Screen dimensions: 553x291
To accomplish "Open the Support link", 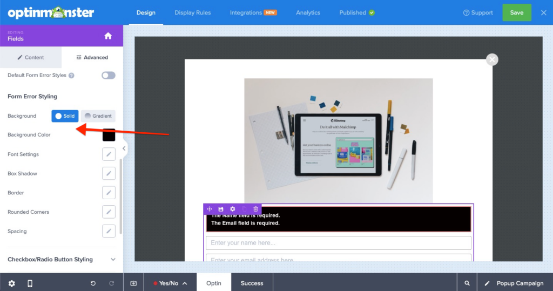I will (x=478, y=13).
